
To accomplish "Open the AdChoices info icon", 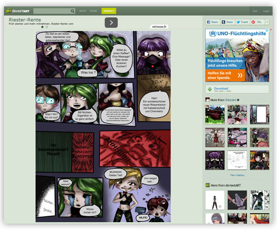I will click(165, 27).
